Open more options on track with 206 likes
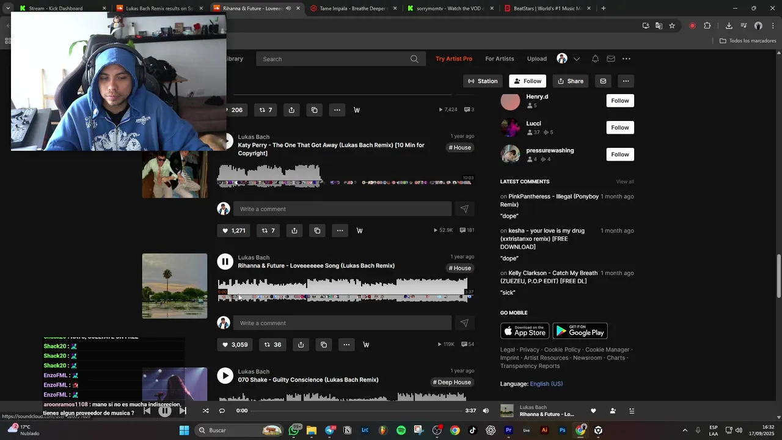The height and width of the screenshot is (440, 782). [337, 110]
